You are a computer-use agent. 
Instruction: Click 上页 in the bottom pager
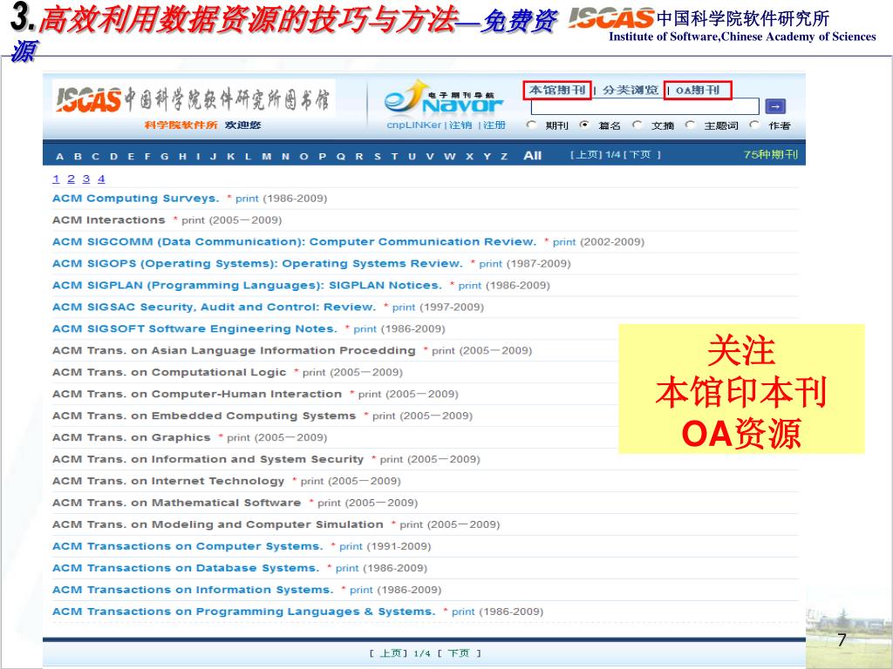[x=389, y=653]
